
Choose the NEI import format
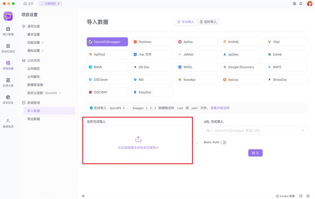click(152, 80)
